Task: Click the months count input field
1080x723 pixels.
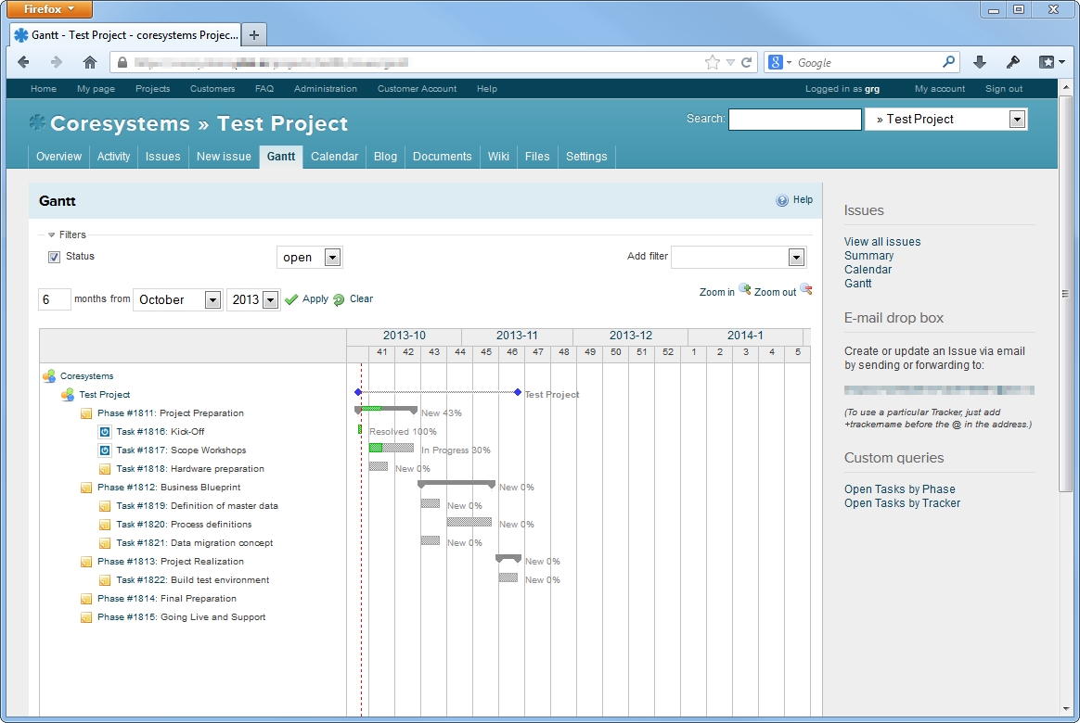Action: click(55, 300)
